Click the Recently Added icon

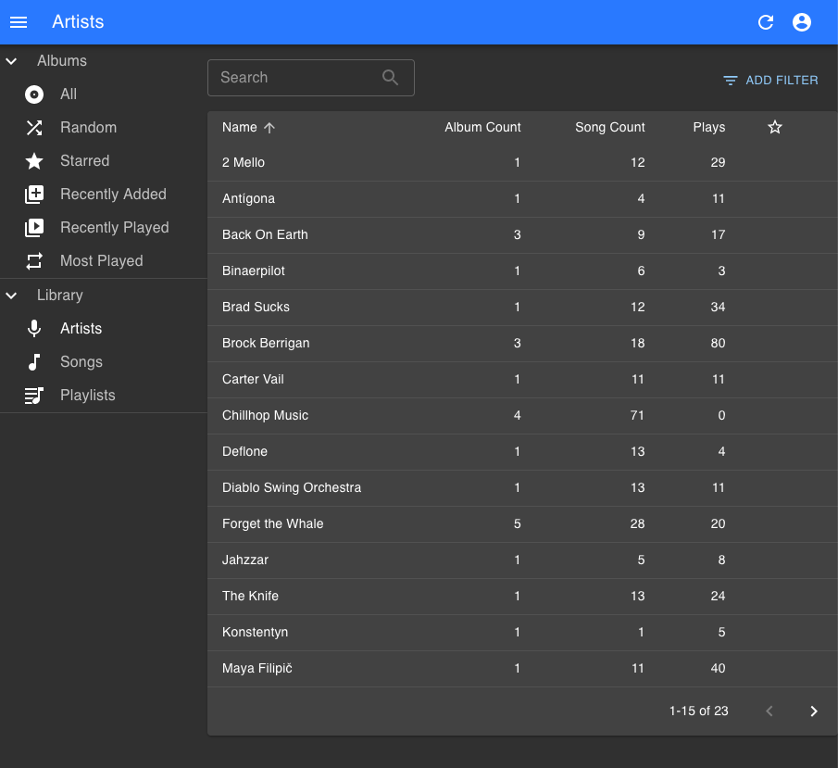click(x=34, y=195)
